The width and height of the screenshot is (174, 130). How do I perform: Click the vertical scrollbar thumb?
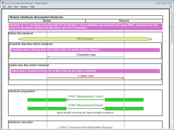coord(171,27)
